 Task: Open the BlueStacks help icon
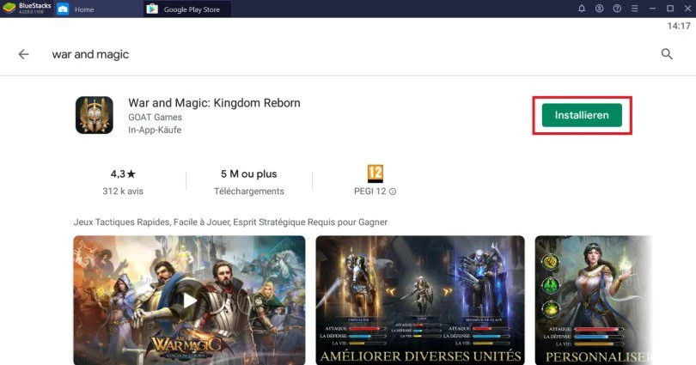pyautogui.click(x=617, y=9)
